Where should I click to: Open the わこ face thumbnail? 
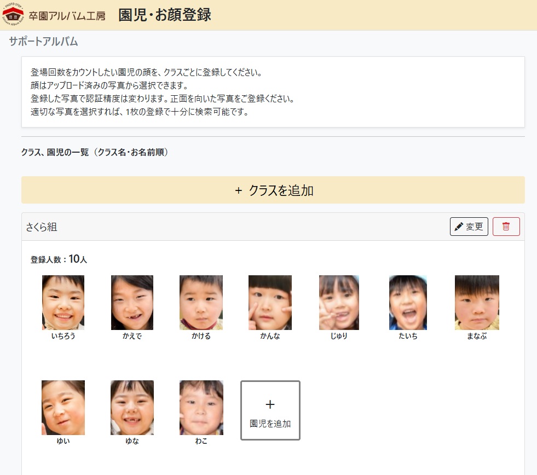201,408
